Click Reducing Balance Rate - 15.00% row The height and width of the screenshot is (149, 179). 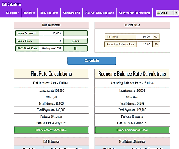(x=132, y=83)
